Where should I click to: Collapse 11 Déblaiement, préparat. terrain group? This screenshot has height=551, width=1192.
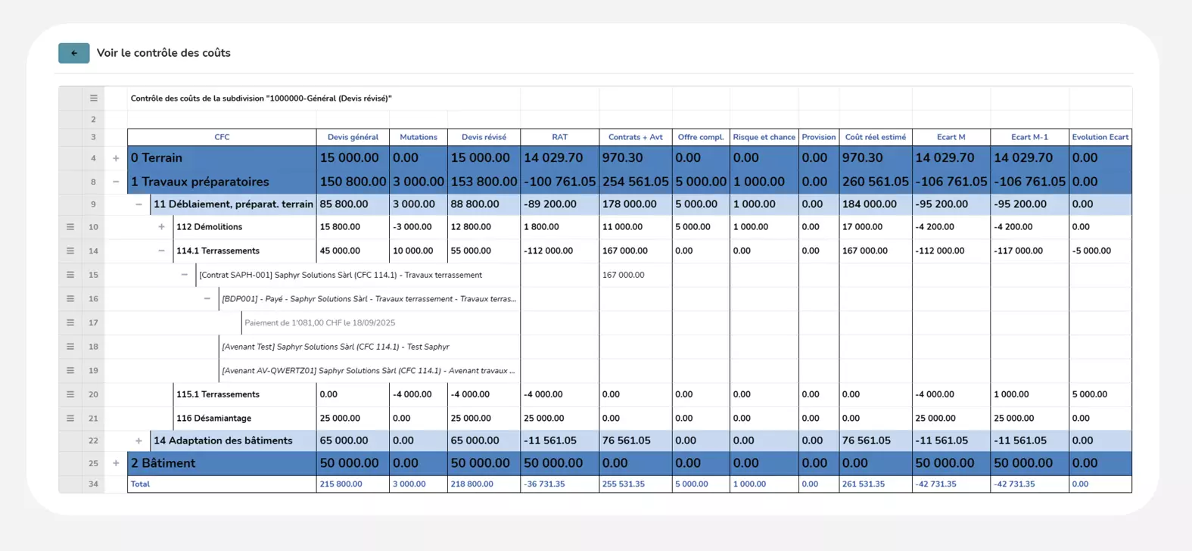(x=138, y=204)
